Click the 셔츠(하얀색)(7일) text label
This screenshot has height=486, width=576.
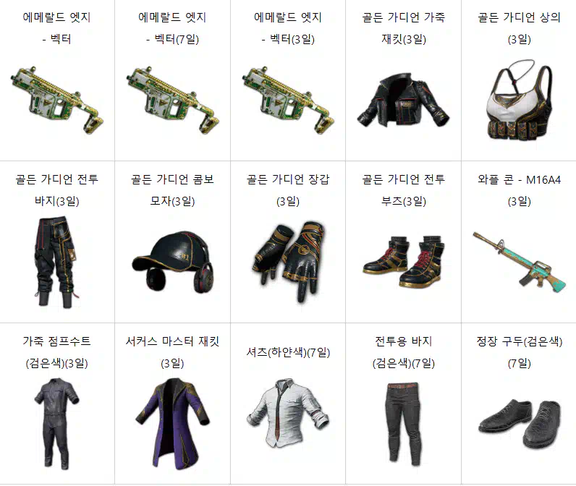[x=288, y=352]
